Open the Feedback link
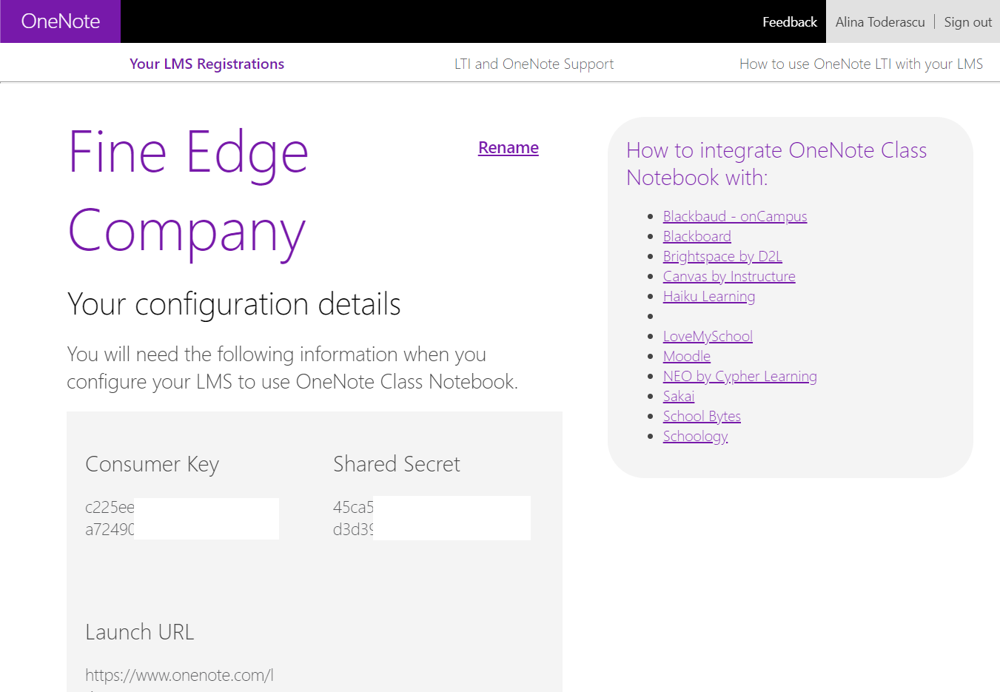This screenshot has height=692, width=1000. click(790, 22)
